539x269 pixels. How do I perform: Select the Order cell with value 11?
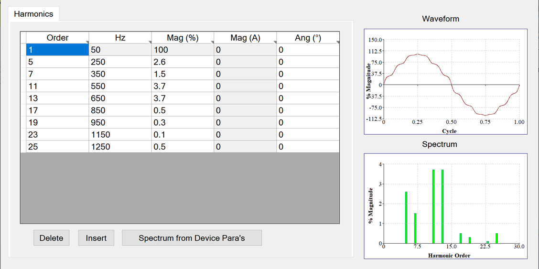57,86
